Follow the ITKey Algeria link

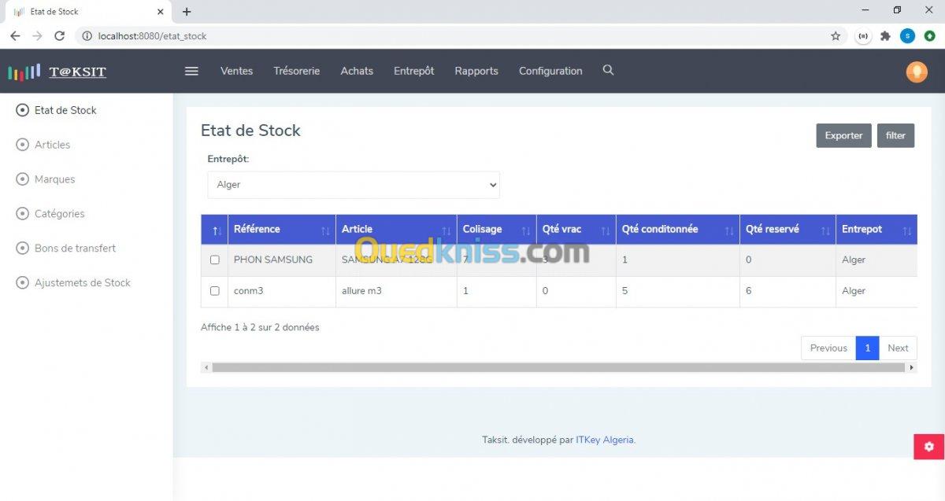[605, 440]
